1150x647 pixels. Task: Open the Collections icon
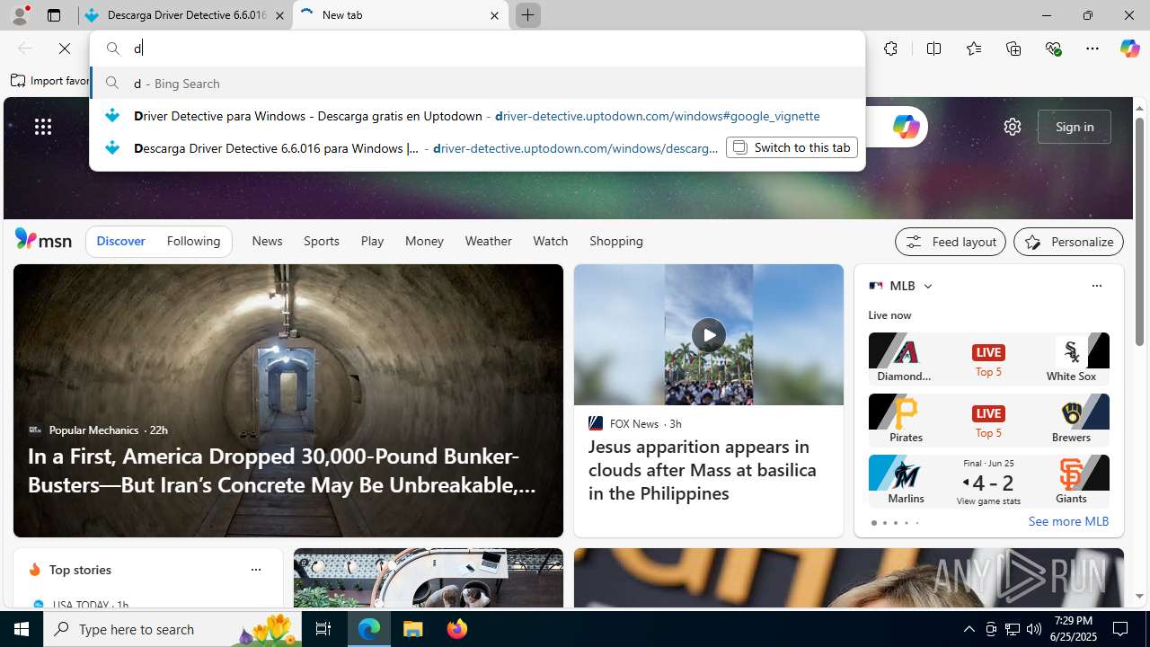click(1013, 49)
